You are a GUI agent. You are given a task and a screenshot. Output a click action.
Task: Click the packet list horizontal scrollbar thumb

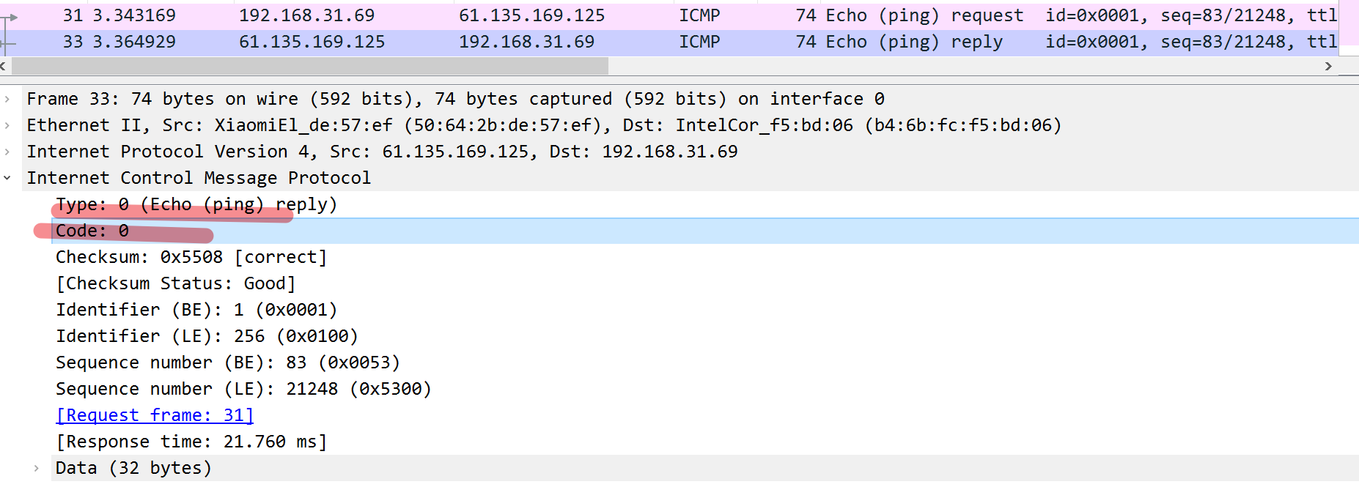pos(309,66)
